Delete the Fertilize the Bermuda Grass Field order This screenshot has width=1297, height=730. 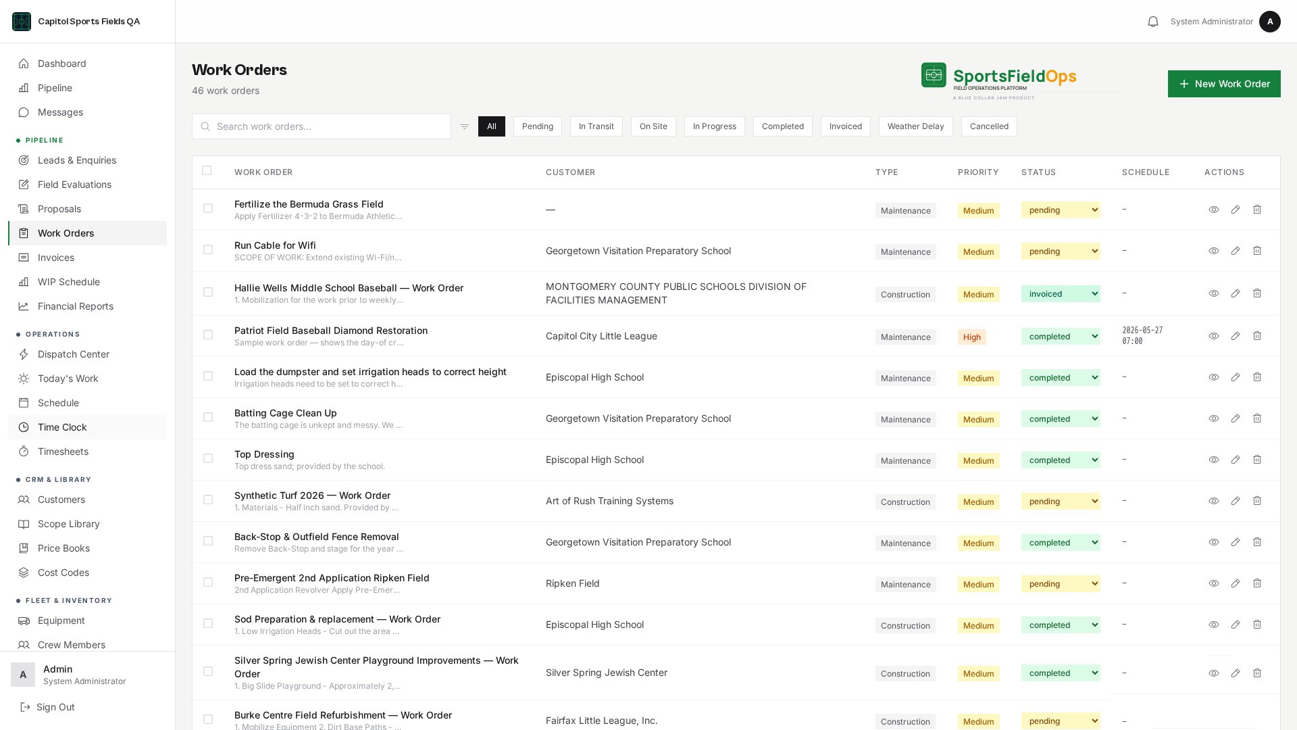tap(1257, 210)
